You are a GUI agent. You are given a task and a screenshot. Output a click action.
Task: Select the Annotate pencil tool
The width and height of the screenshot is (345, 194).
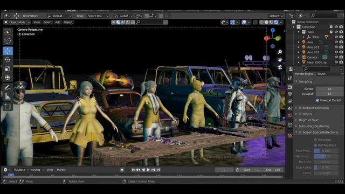pos(8,87)
